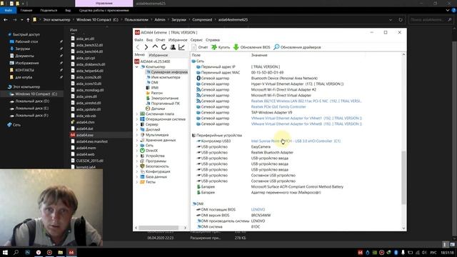Expand the DirectX tree node
457x257 pixels.
tap(136, 151)
